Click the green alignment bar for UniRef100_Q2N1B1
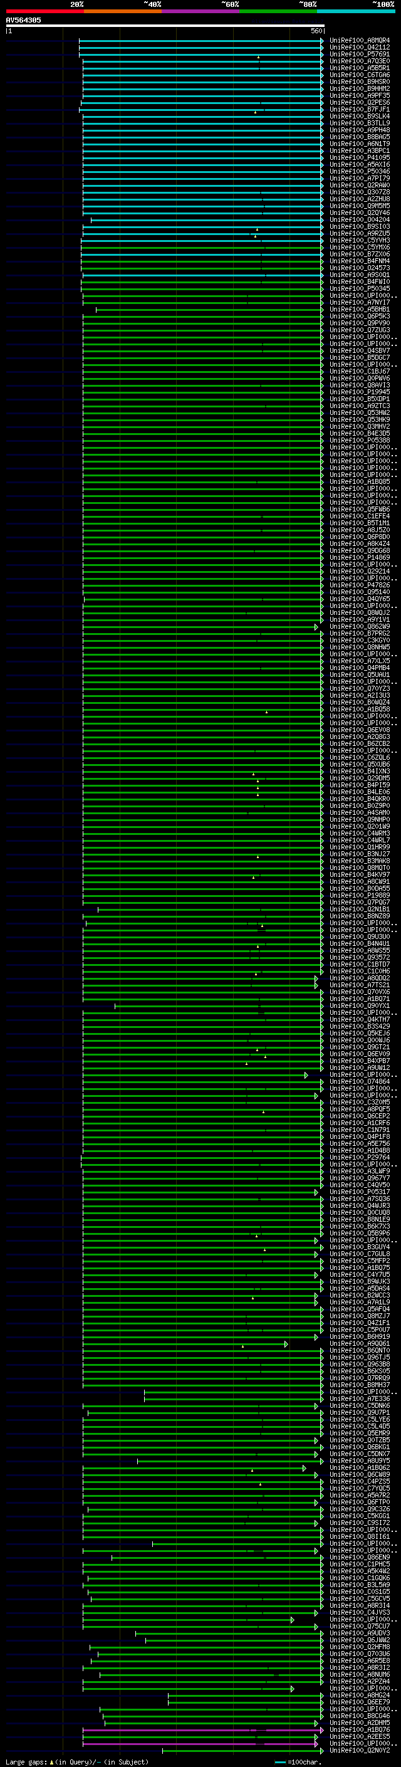This screenshot has width=401, height=1767. pos(211,910)
